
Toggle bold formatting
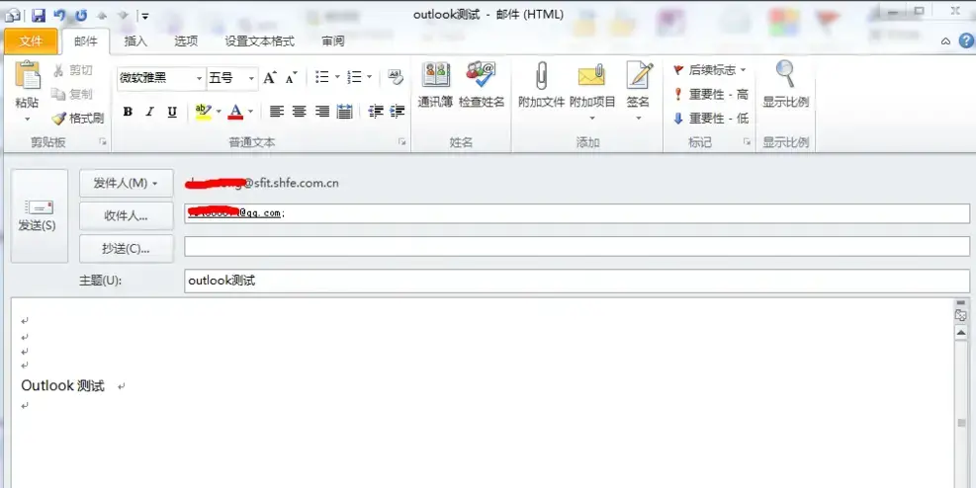(x=128, y=112)
